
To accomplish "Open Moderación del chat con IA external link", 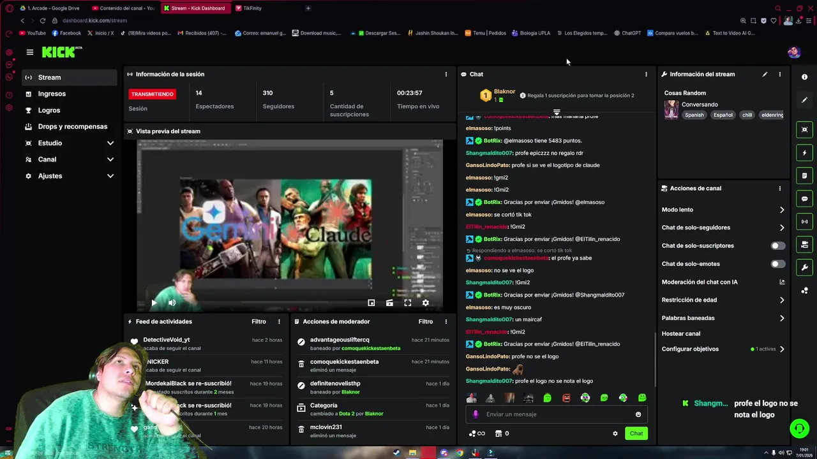I will pos(782,282).
